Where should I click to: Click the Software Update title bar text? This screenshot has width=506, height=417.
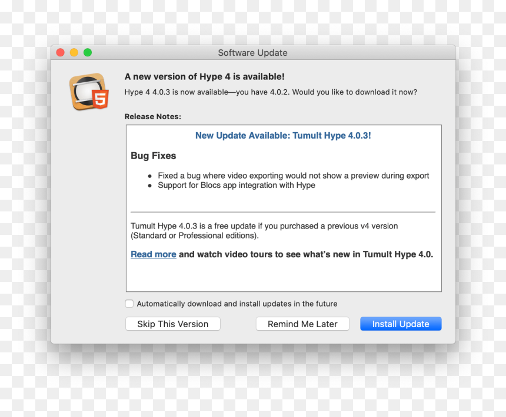point(252,52)
